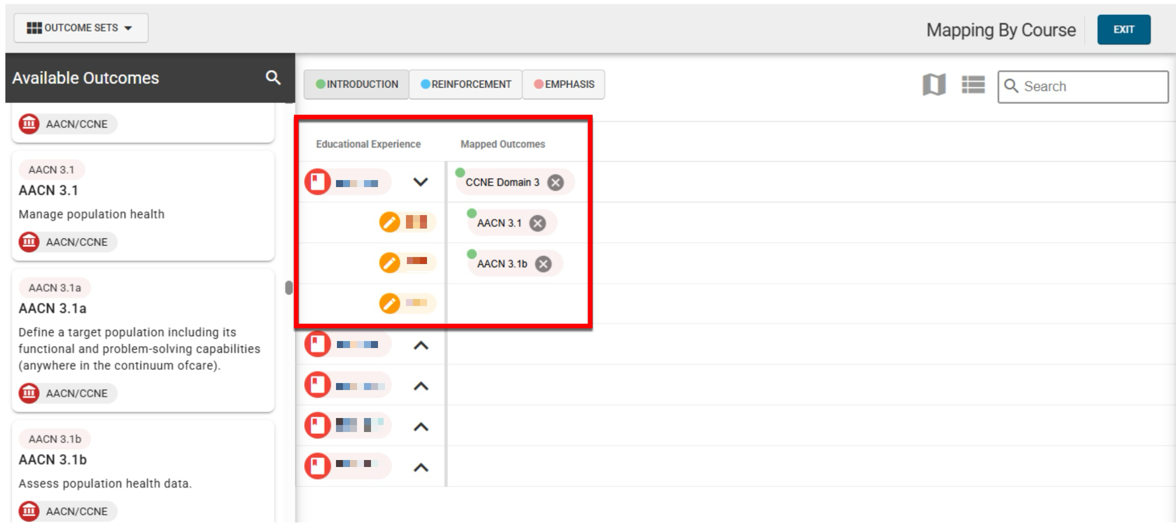Click the first orange pencil edit icon

pos(390,222)
